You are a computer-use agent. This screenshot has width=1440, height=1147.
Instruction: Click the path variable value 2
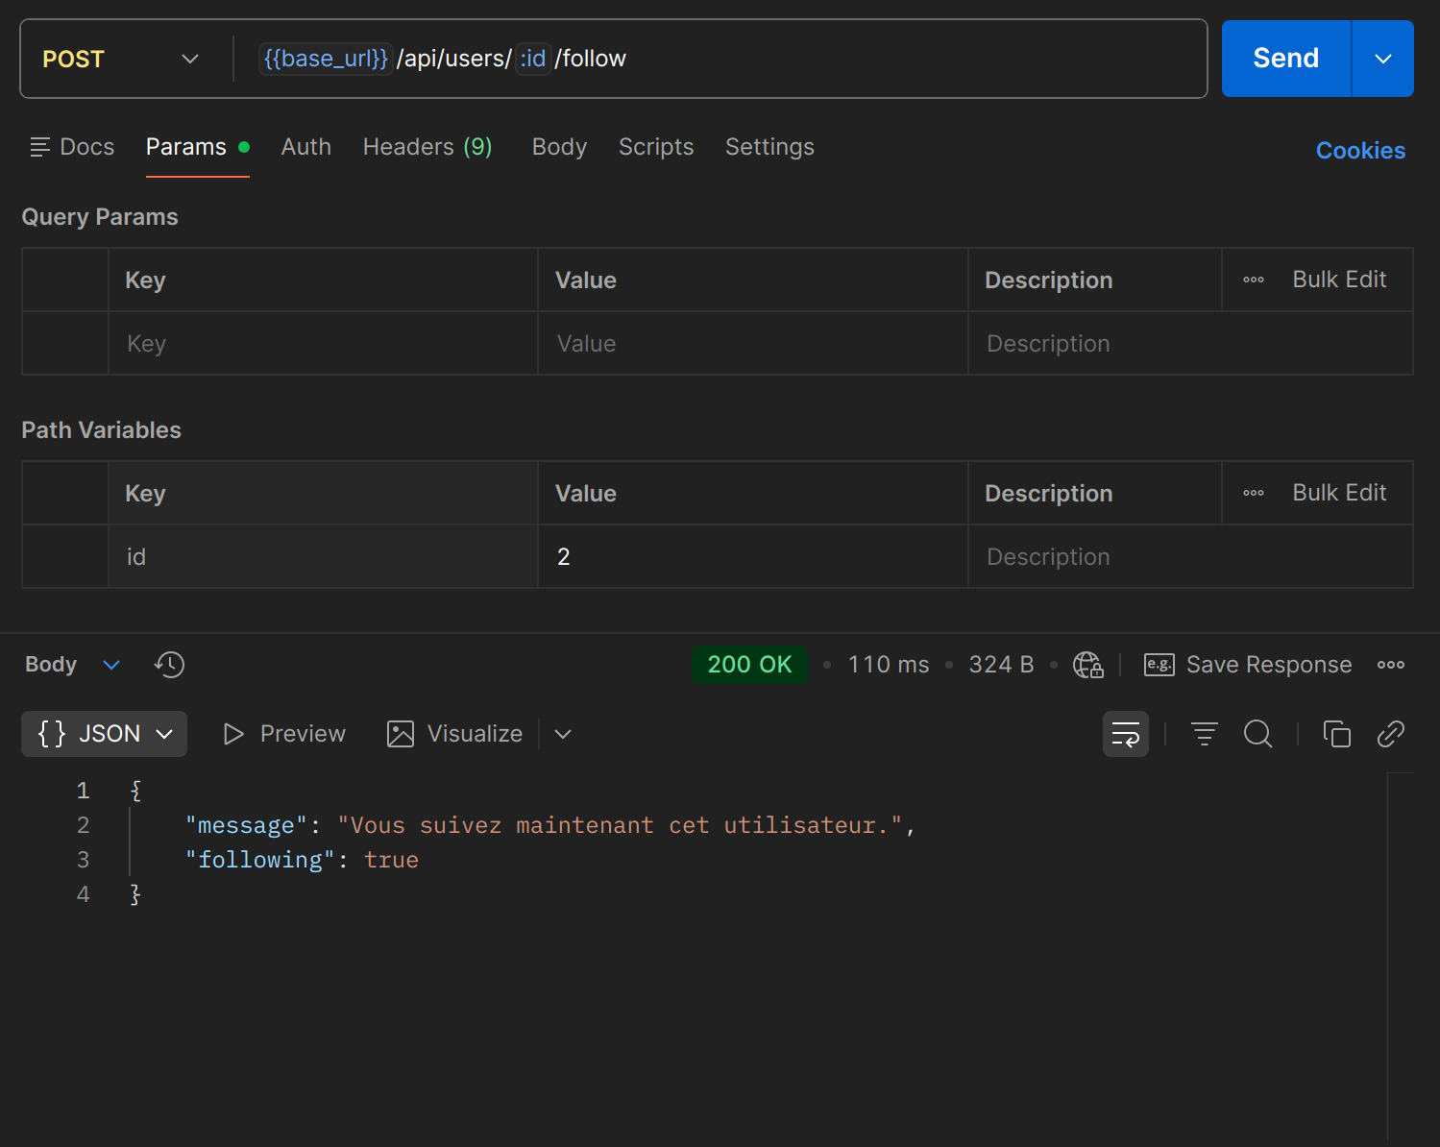[x=753, y=557]
